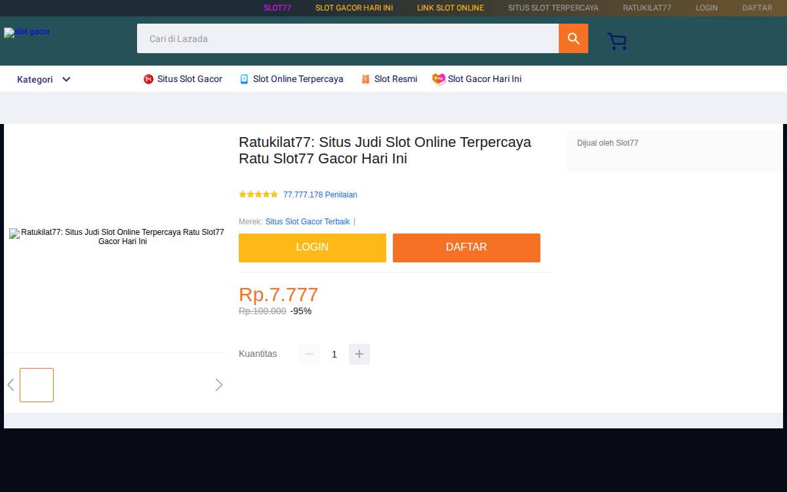
Task: Click the red icon beside Situs Slot Gacor
Action: [x=148, y=79]
